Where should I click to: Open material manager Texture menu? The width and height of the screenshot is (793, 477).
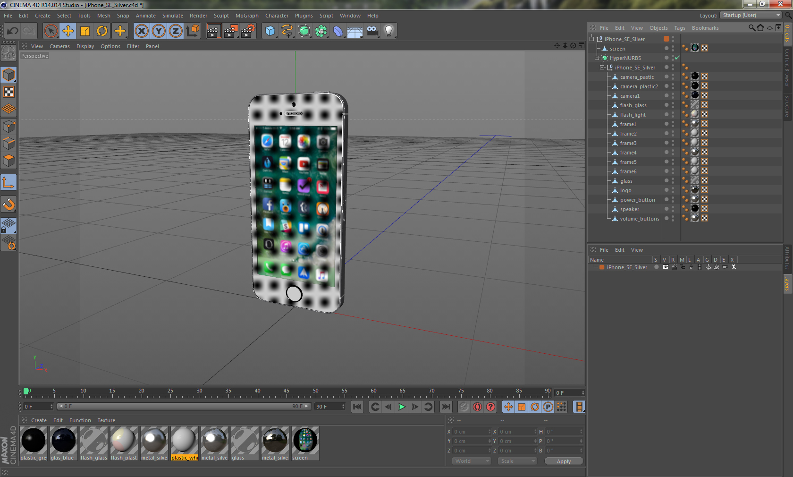pyautogui.click(x=106, y=420)
